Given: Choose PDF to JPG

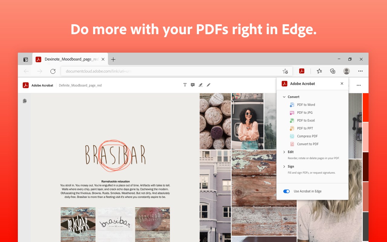Looking at the screenshot, I should click(x=305, y=113).
